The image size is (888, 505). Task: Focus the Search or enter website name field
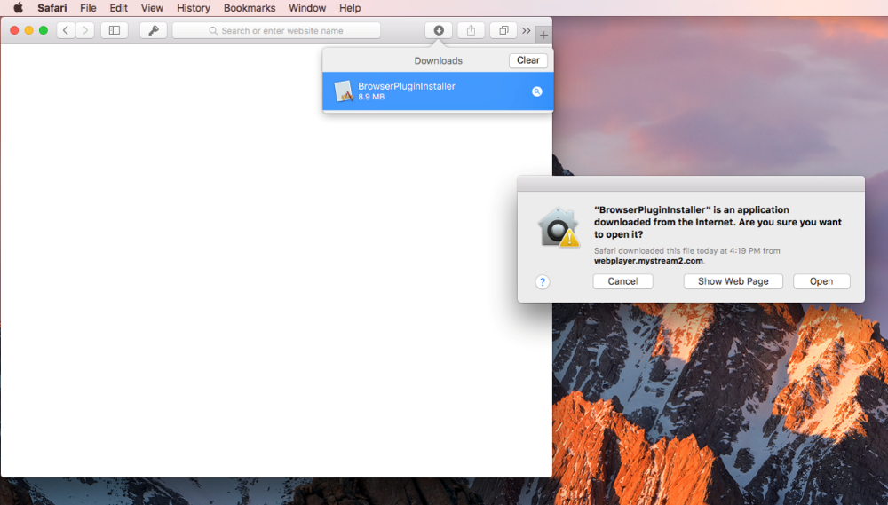coord(276,30)
